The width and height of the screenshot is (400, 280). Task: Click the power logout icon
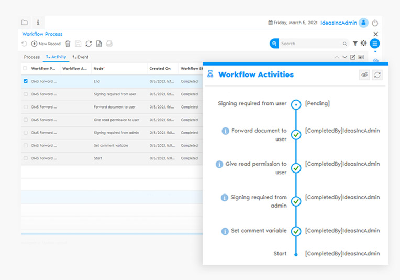point(375,23)
